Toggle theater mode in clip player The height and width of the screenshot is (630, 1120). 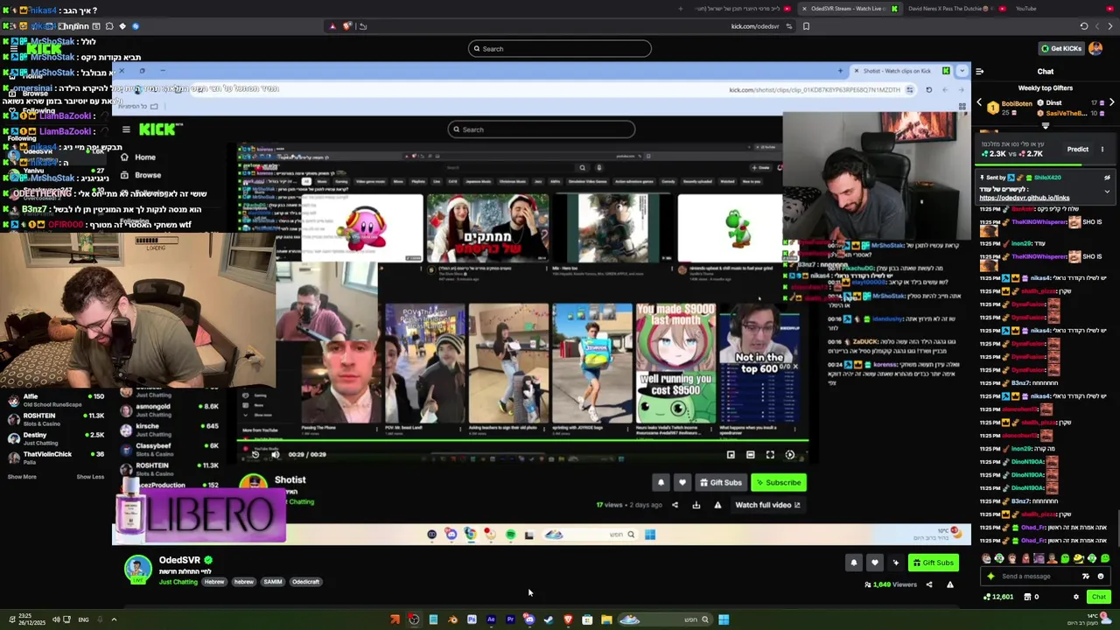750,455
